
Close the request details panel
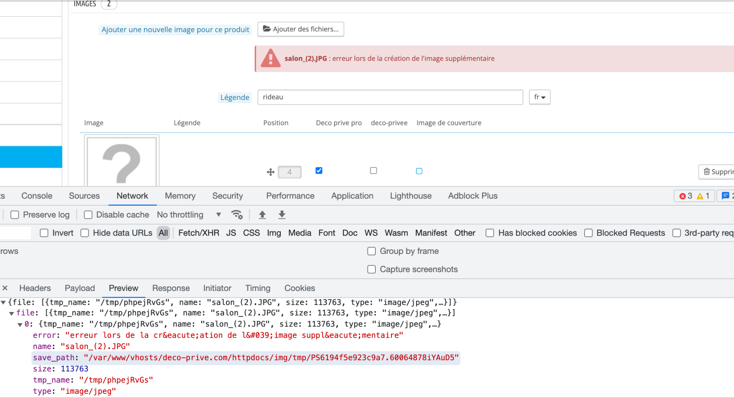pos(5,288)
